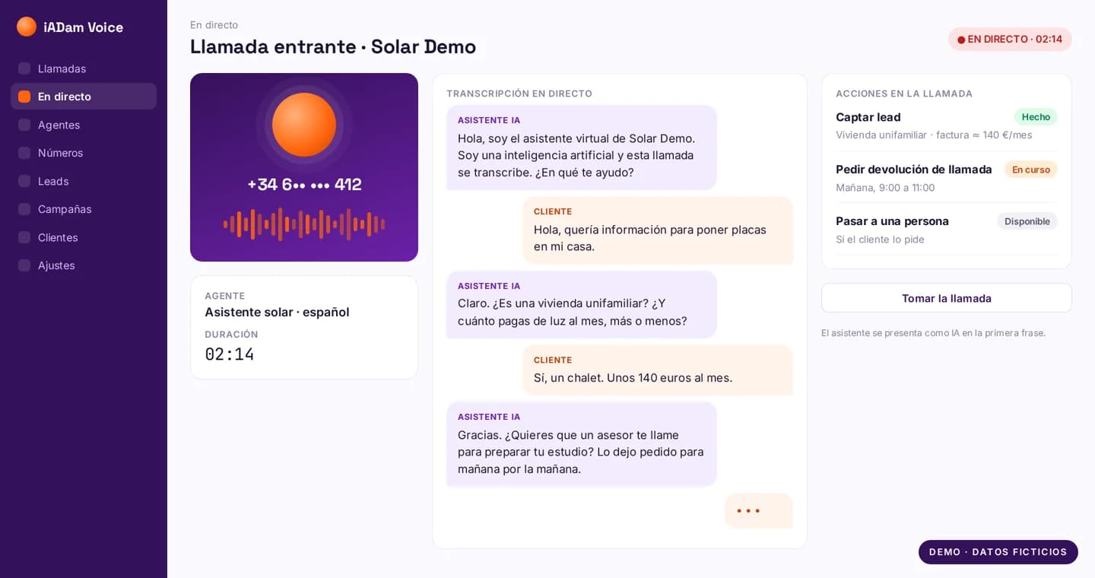The image size is (1095, 578).
Task: Click the EN DIRECTO · 02:14 live badge
Action: click(1010, 40)
